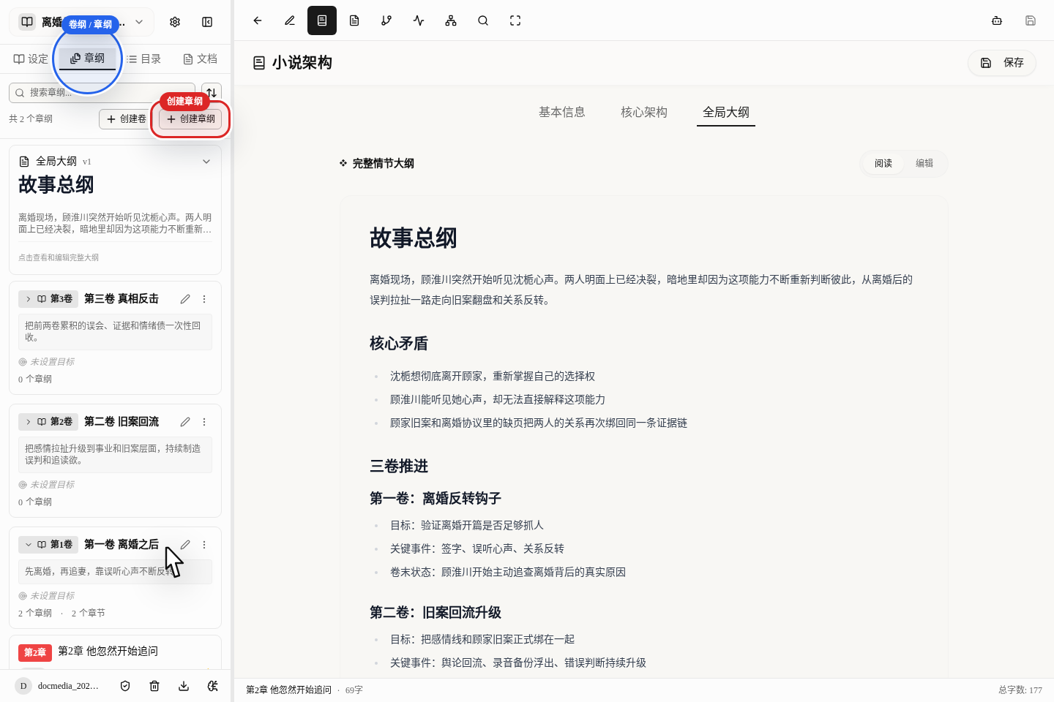
Task: Click the sort arrows icon beside search
Action: [212, 92]
